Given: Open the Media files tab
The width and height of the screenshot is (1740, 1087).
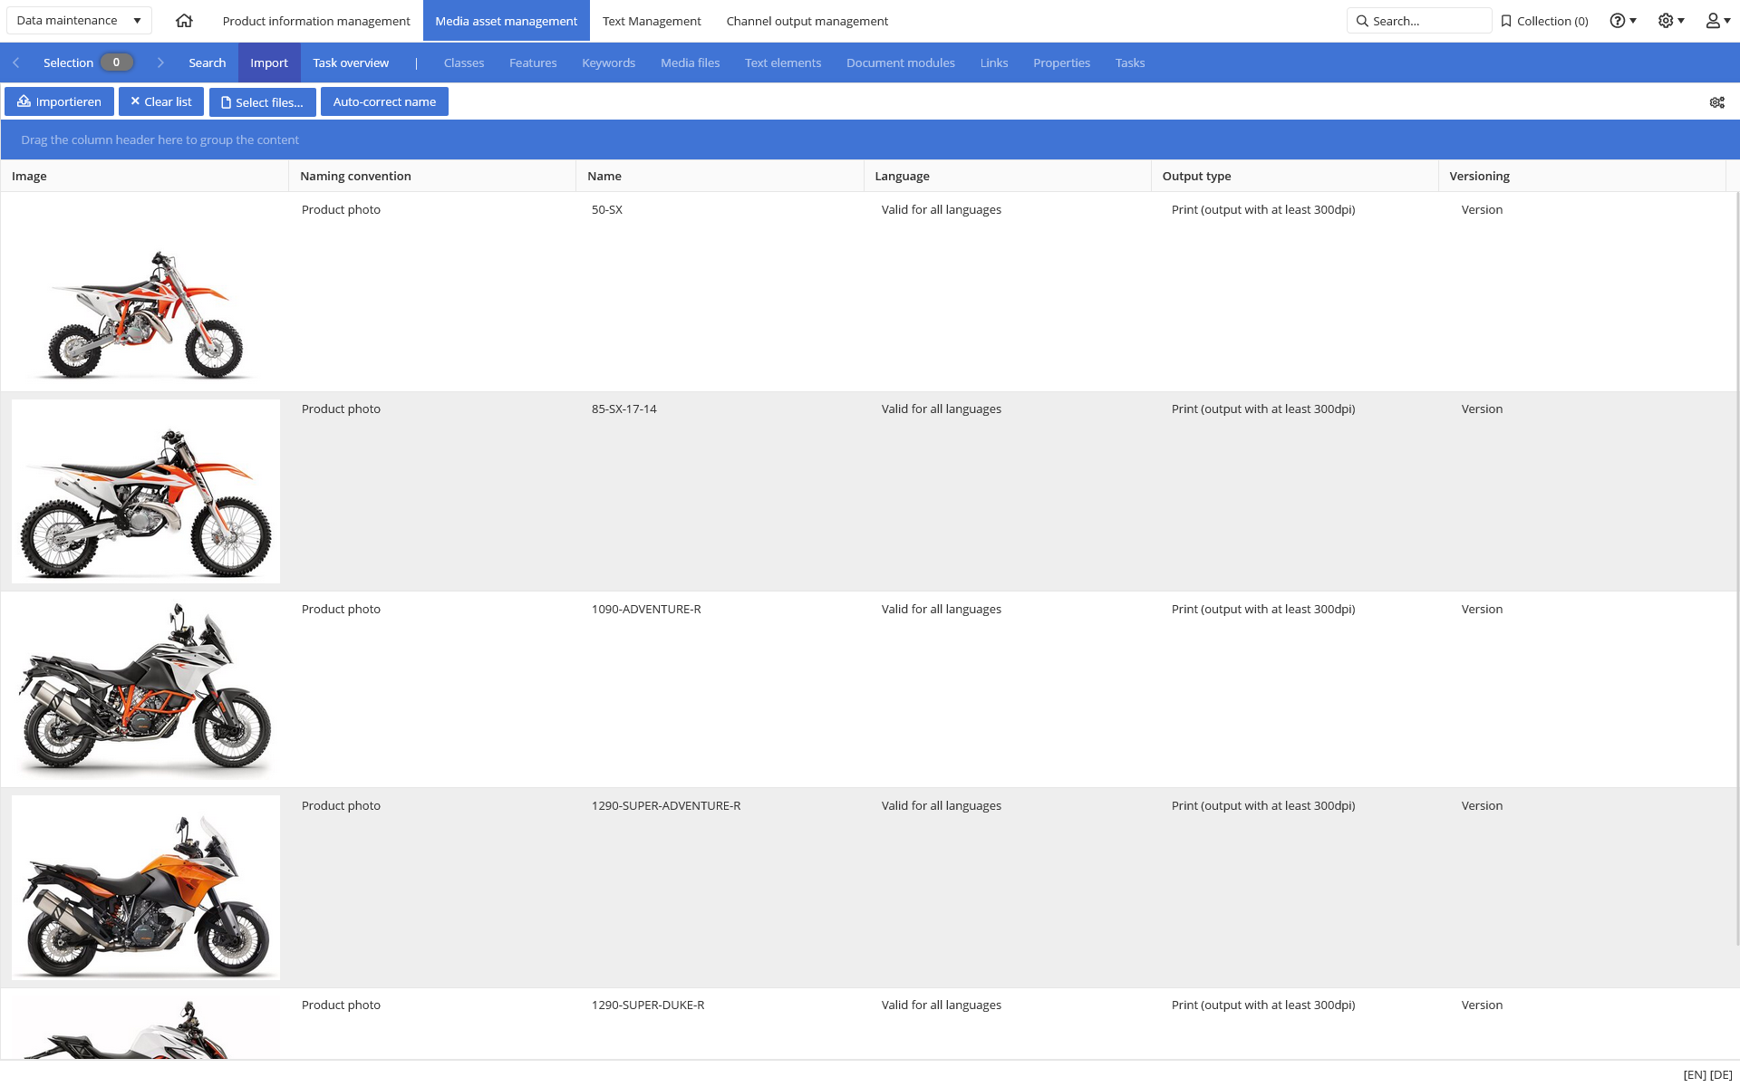Looking at the screenshot, I should coord(690,63).
